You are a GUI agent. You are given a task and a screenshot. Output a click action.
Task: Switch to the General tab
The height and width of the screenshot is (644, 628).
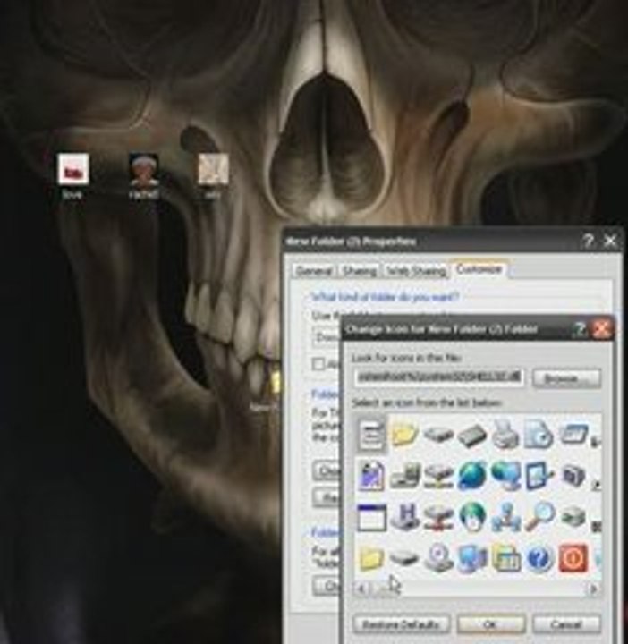[314, 271]
